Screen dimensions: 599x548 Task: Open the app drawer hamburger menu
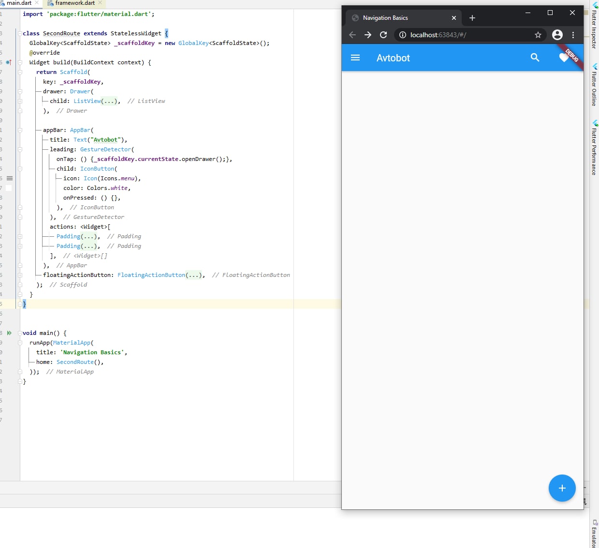(355, 58)
